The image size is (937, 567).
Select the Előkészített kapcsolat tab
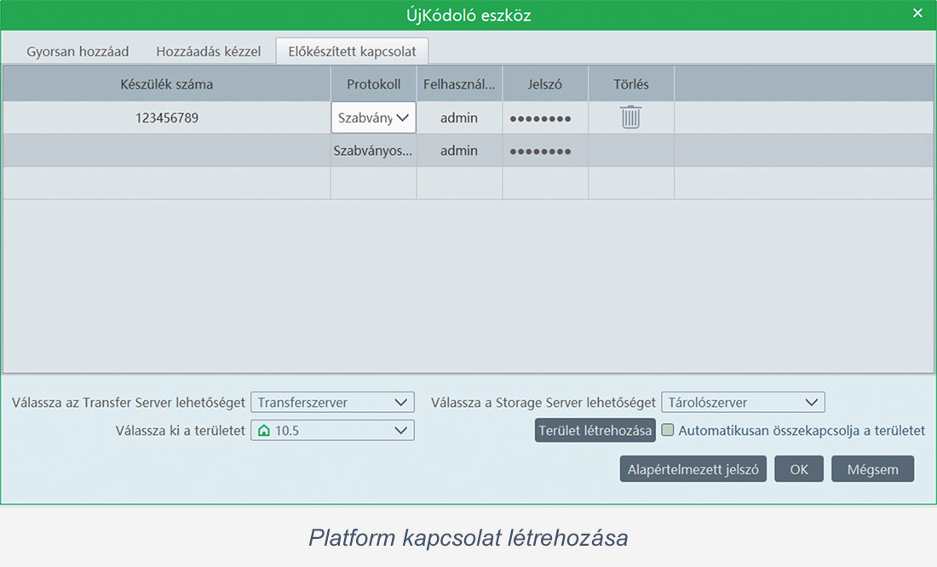pos(352,51)
